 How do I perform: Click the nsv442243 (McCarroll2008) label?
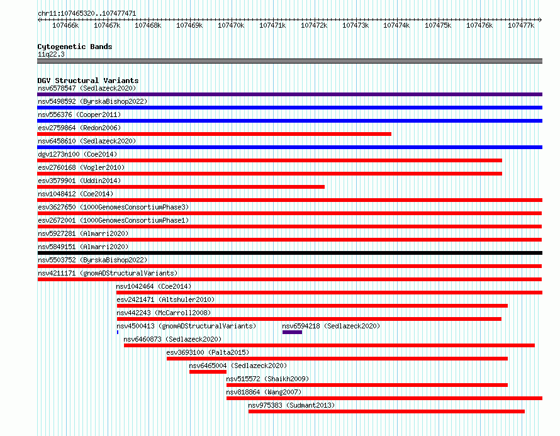coord(164,313)
